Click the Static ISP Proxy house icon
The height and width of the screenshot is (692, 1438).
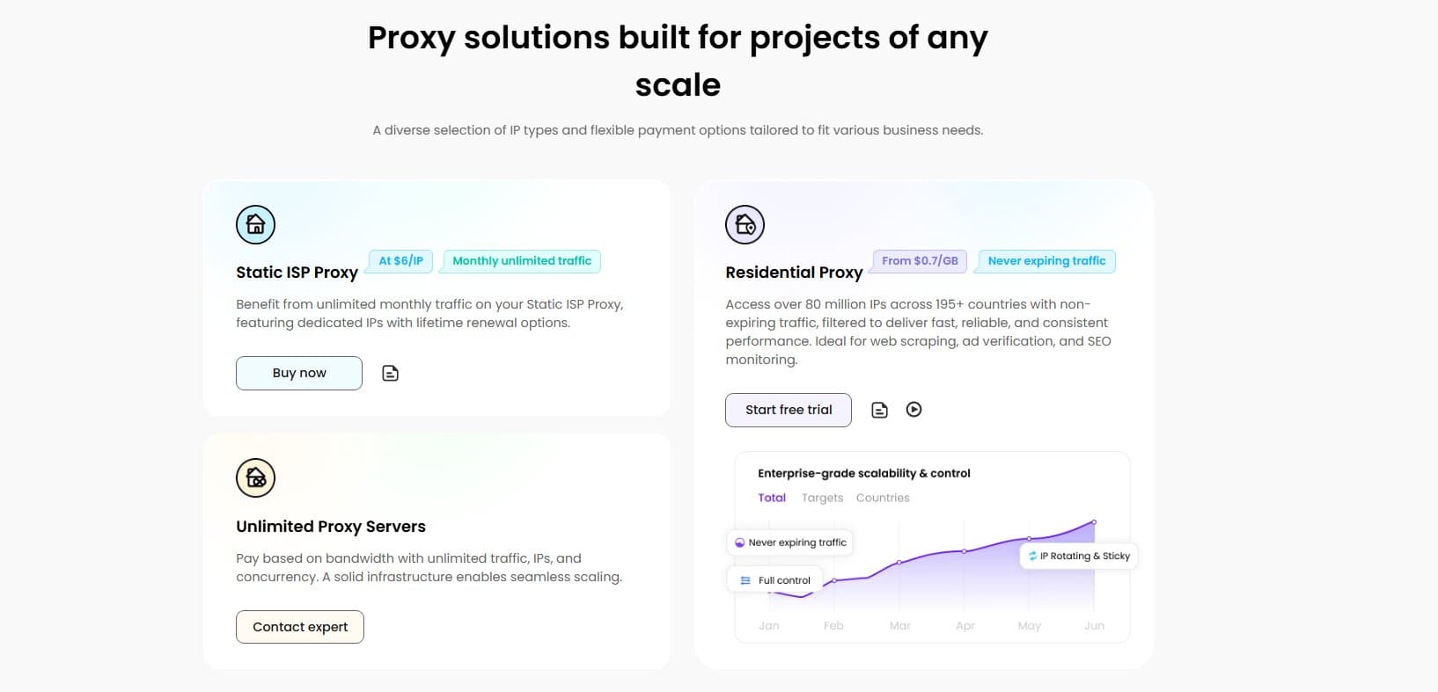click(x=255, y=224)
